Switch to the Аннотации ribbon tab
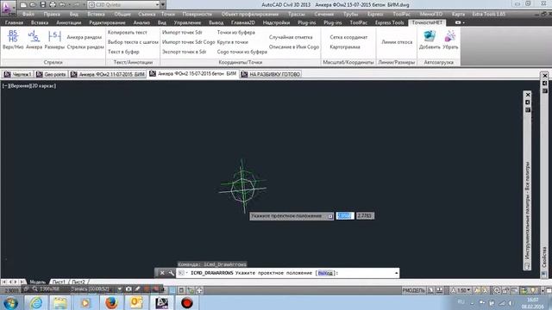 (69, 22)
